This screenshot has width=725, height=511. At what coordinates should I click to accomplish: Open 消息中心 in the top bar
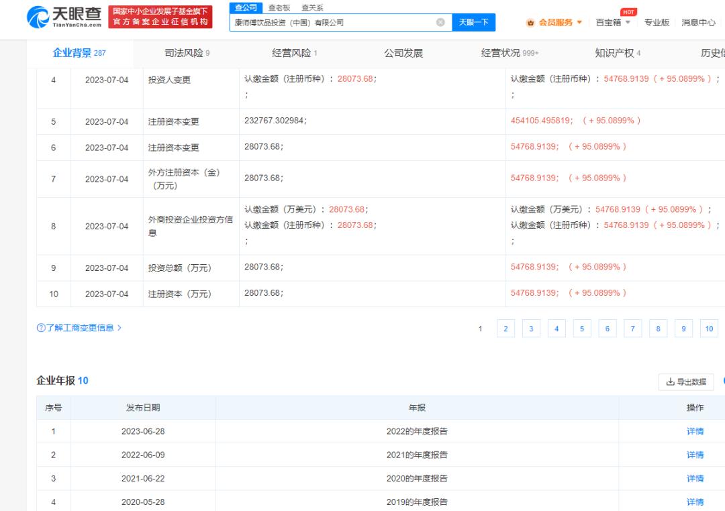(698, 23)
